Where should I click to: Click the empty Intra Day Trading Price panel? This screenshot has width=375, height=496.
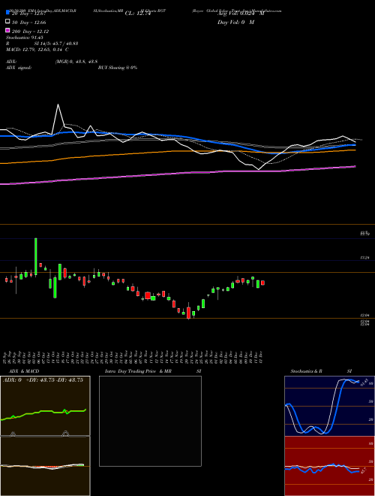(x=150, y=421)
